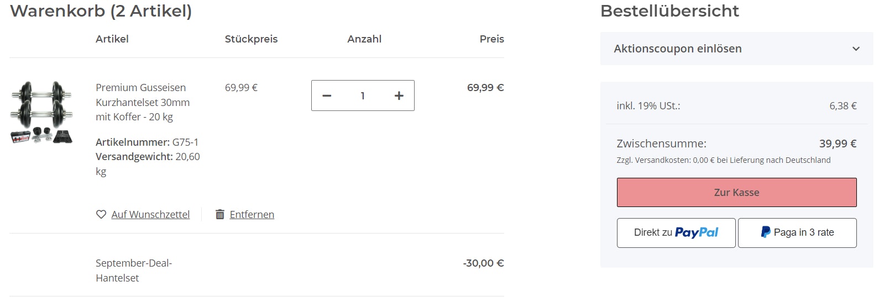This screenshot has width=879, height=297.
Task: Click the trash can icon to remove item
Action: click(219, 214)
